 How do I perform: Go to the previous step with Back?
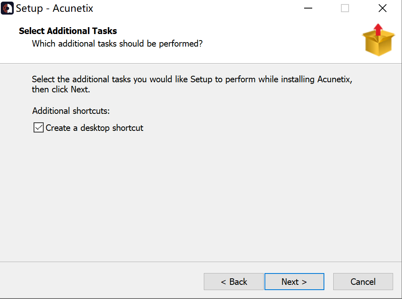click(234, 282)
